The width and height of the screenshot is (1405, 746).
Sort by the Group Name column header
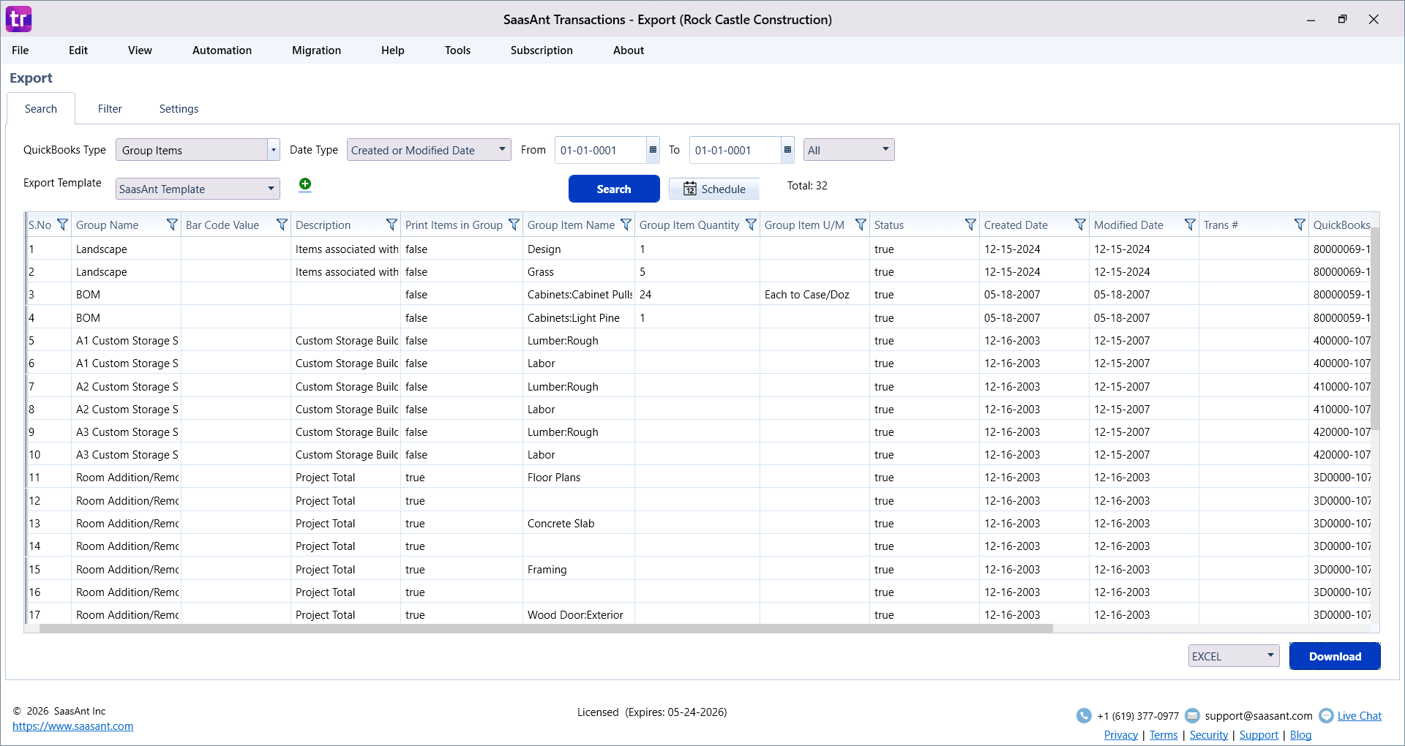[x=108, y=225]
